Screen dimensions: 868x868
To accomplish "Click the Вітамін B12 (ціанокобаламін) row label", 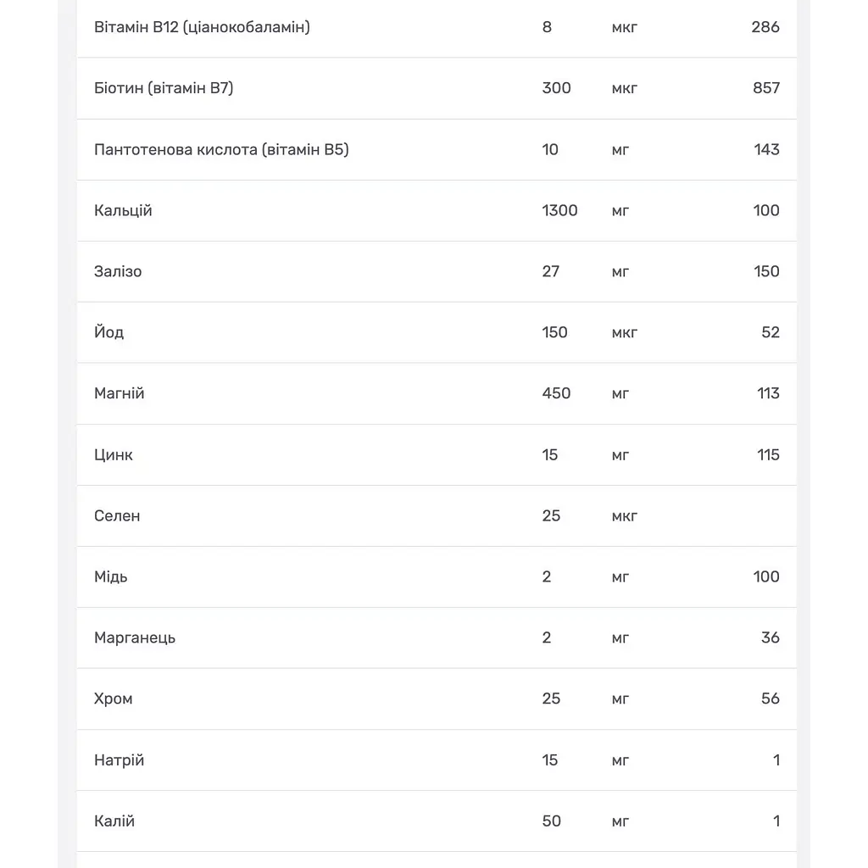I will pos(202,27).
